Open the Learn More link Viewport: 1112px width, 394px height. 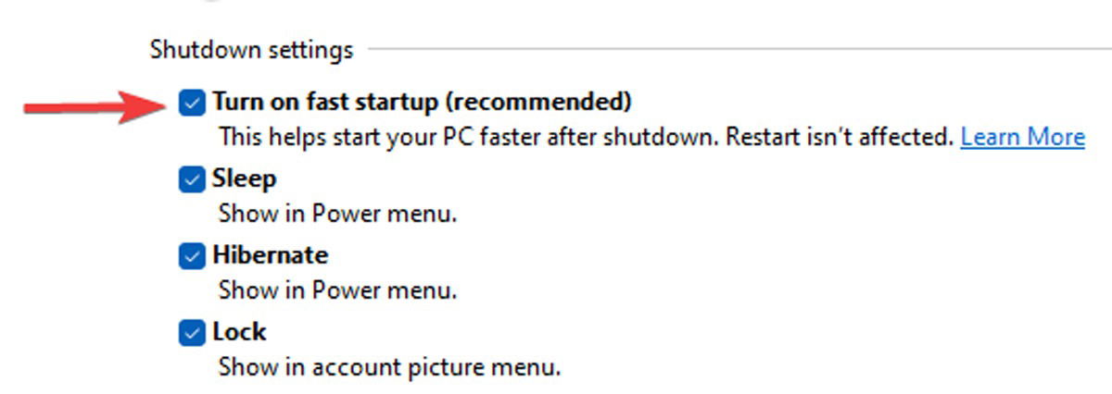[1022, 138]
